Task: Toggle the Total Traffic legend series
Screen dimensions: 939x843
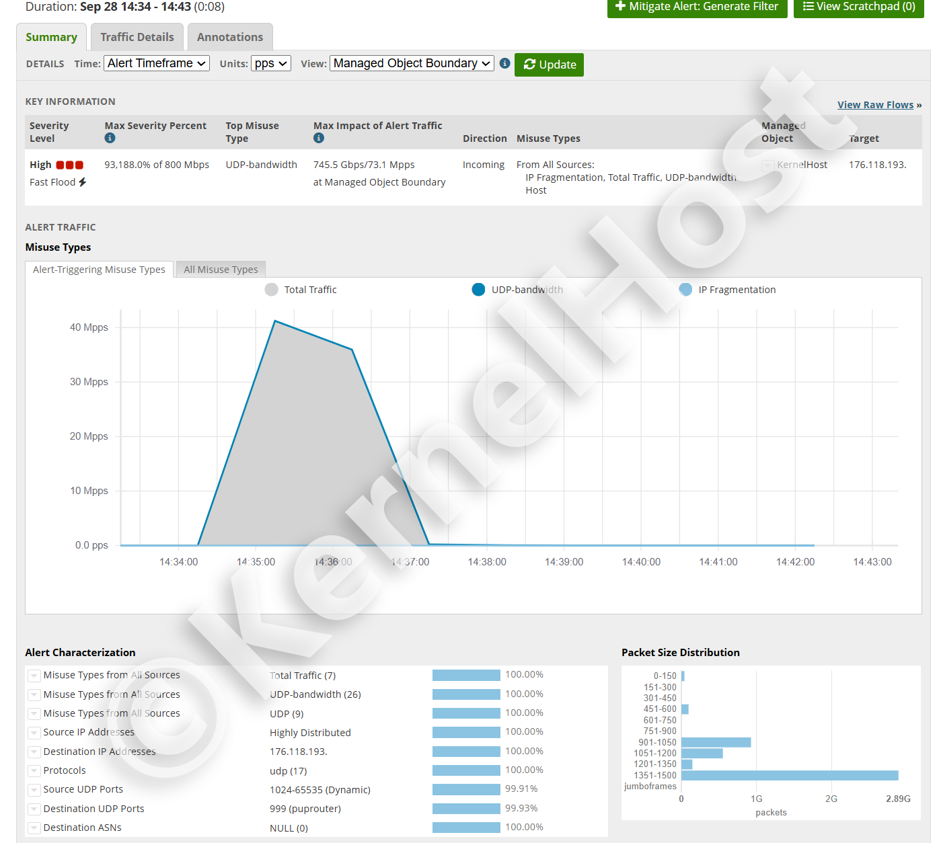Action: click(x=301, y=290)
